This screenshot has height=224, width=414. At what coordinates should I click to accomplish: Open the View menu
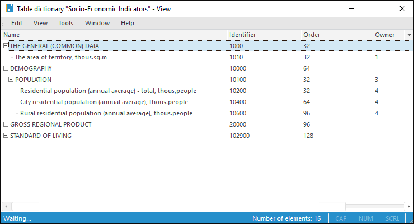[x=40, y=23]
